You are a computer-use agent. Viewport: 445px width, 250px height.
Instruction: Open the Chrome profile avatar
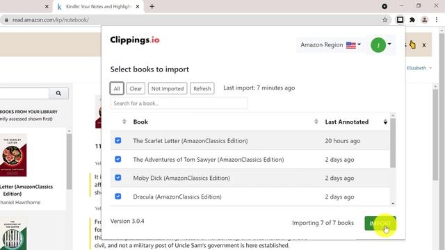pos(425,20)
